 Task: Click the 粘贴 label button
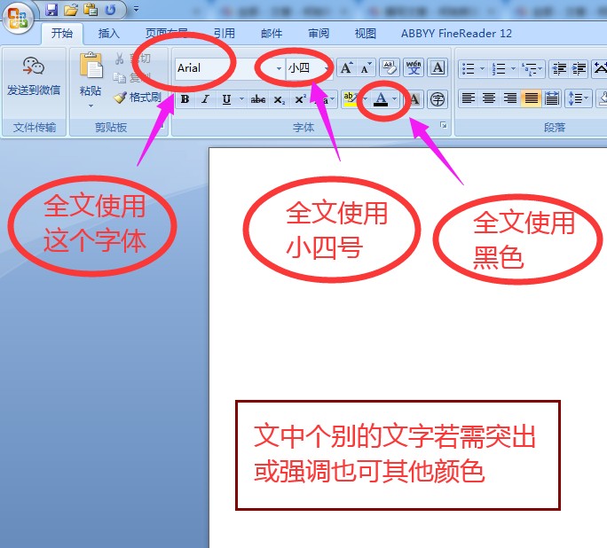[91, 90]
